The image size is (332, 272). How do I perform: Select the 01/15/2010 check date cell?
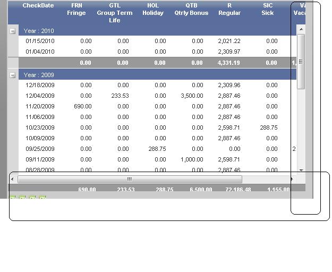click(x=40, y=41)
